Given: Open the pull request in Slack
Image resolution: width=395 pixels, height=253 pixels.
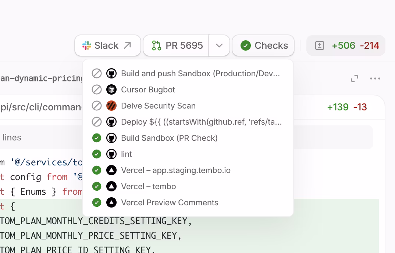Looking at the screenshot, I should (x=107, y=45).
